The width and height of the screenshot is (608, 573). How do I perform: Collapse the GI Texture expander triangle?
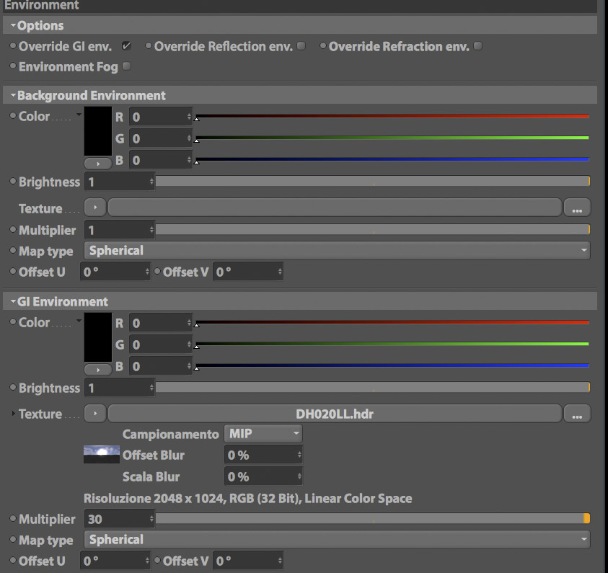point(14,414)
